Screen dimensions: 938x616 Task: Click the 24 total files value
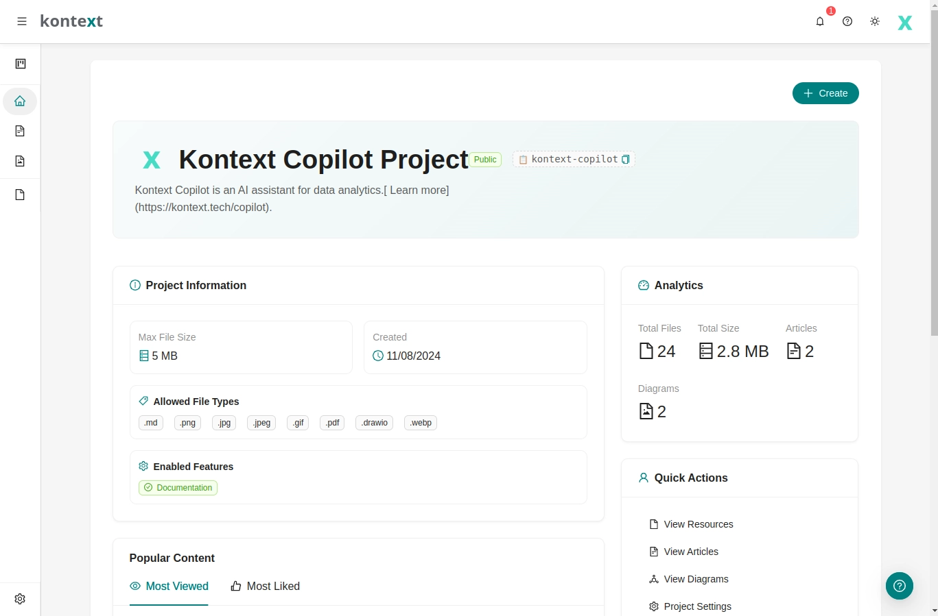click(666, 352)
